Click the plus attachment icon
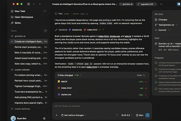Screen dimensions: 181x121 pos(57,115)
